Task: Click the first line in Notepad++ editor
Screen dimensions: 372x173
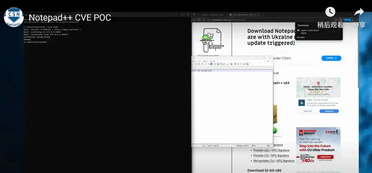Action: (232, 71)
